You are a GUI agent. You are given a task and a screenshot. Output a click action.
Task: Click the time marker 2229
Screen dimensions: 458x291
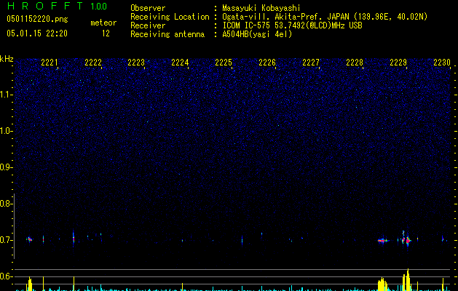click(x=398, y=62)
